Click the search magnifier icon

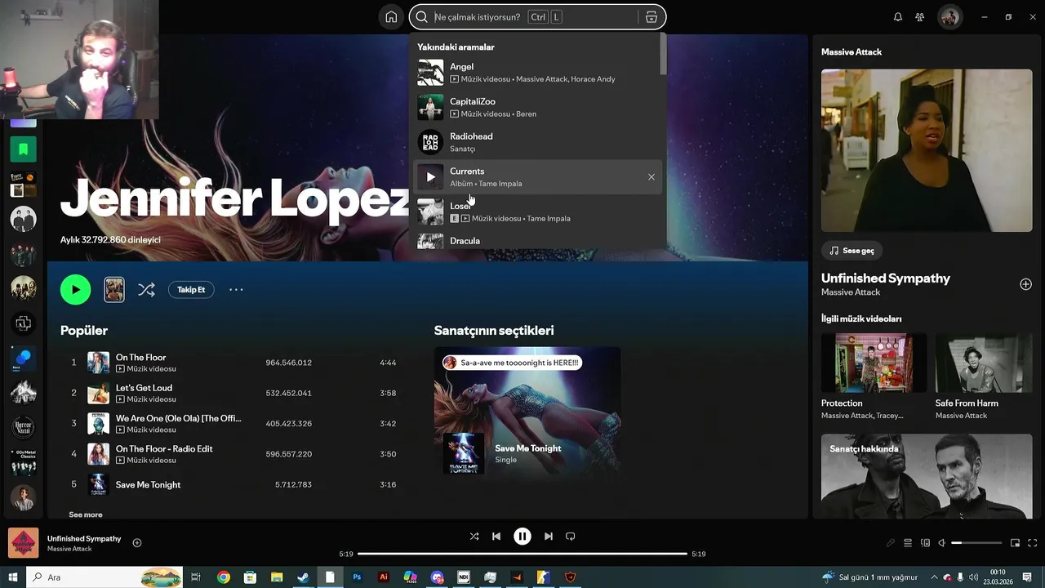coord(421,17)
